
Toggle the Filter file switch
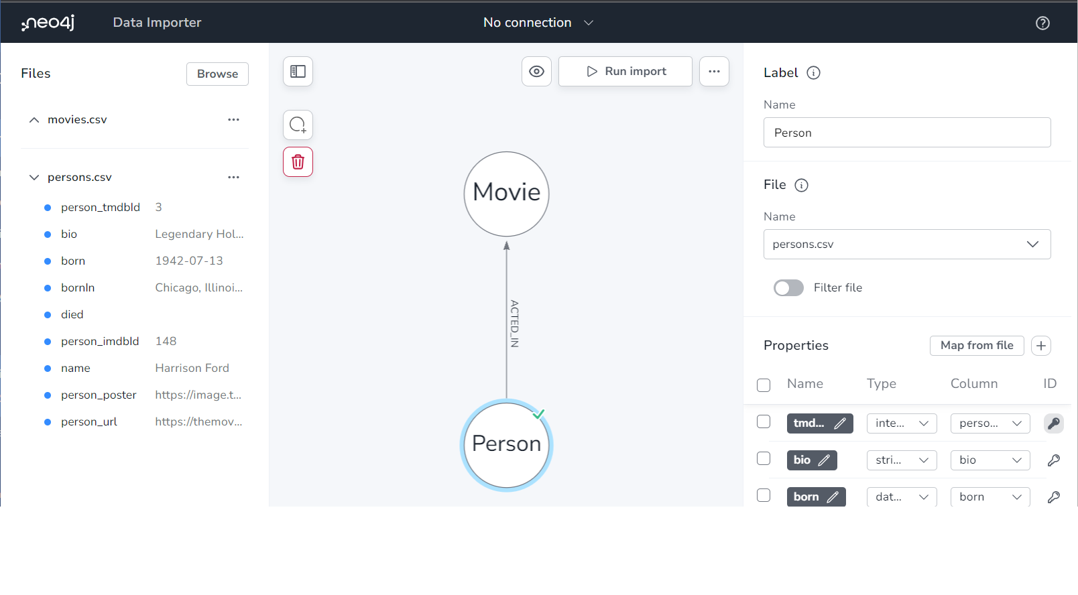(788, 287)
